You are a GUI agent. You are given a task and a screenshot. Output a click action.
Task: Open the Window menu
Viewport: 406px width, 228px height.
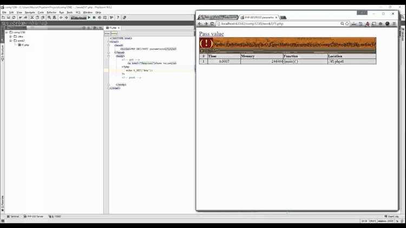click(88, 12)
